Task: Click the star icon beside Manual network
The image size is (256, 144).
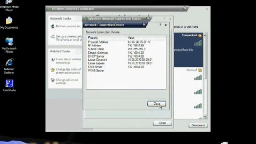Action: pos(200,70)
